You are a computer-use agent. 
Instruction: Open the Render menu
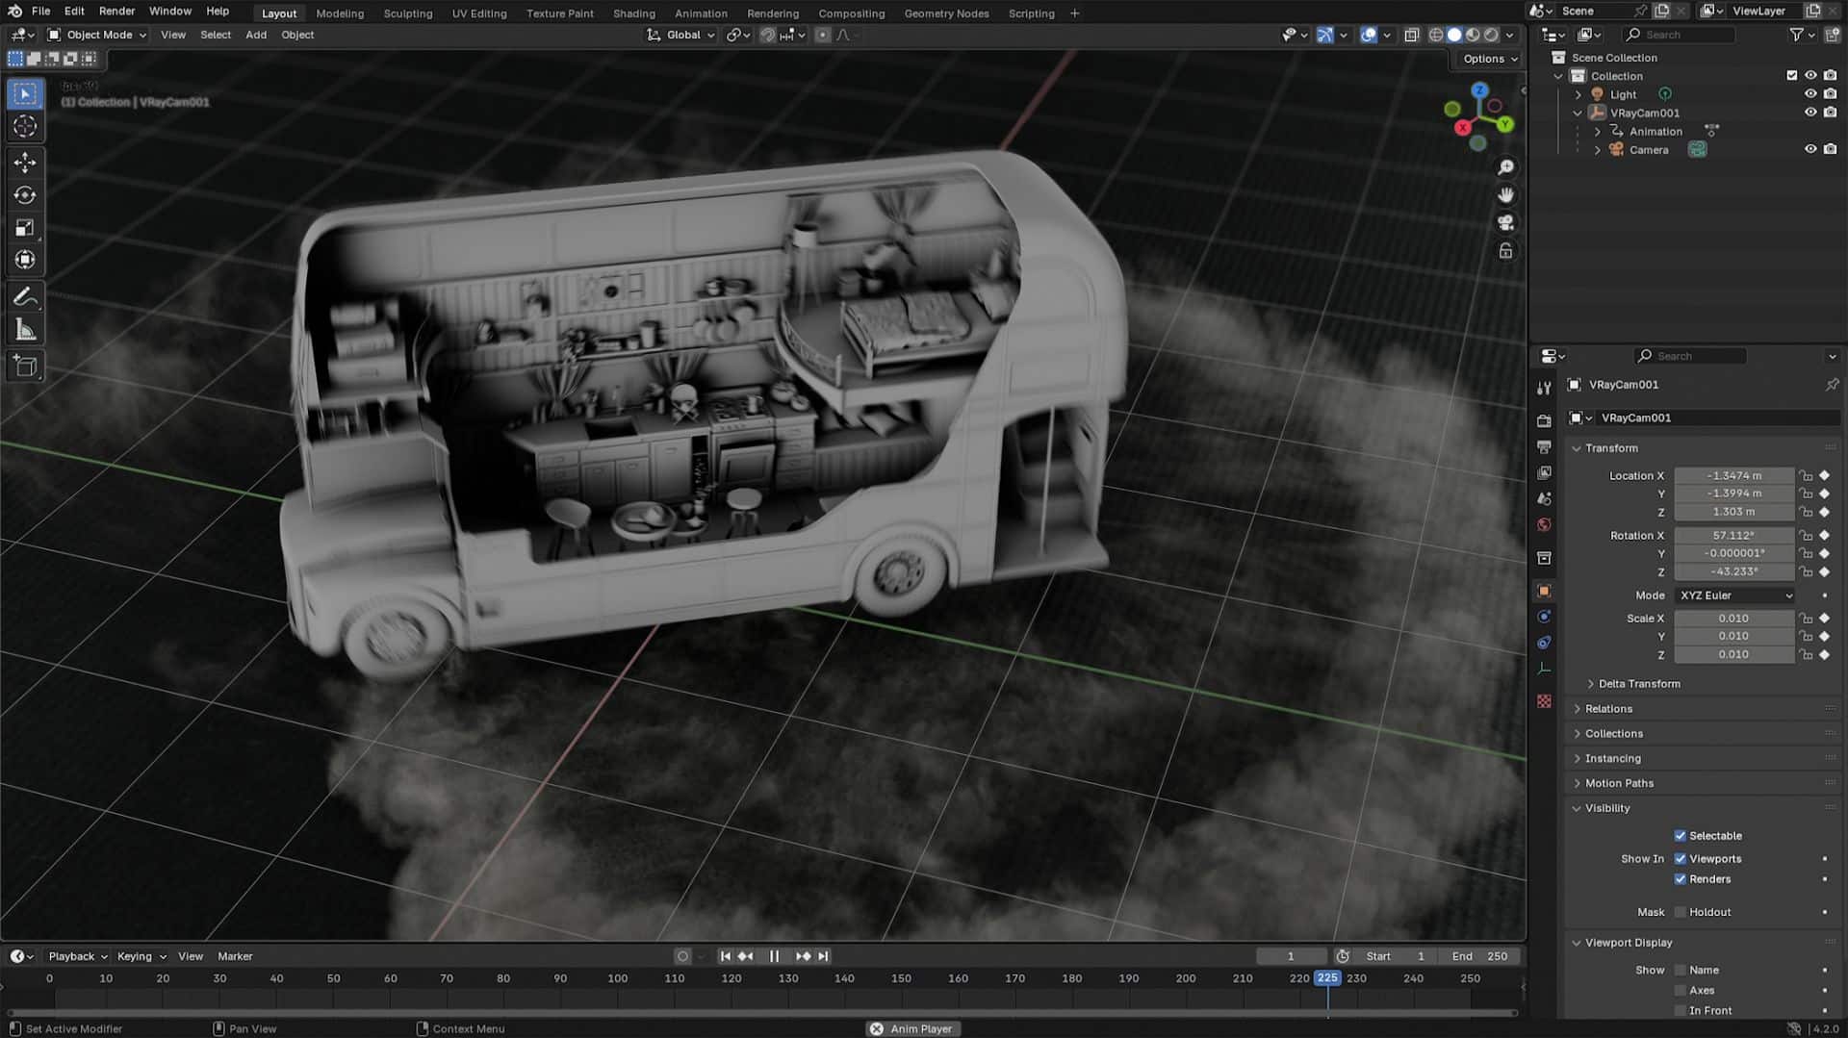pos(116,11)
